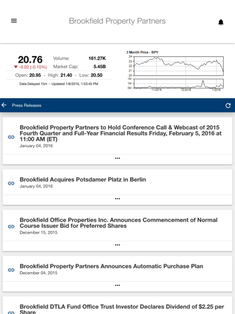The height and width of the screenshot is (314, 235).
Task: Open the hamburger navigation menu
Action: [x=14, y=21]
